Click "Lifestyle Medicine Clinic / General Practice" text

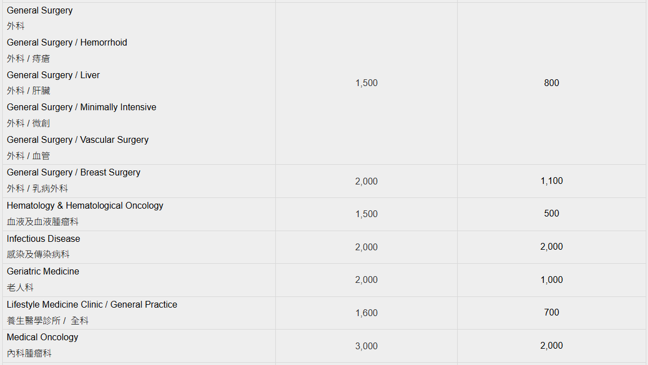pos(92,305)
